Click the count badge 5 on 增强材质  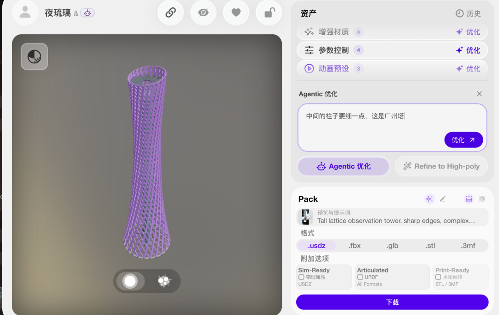tap(359, 32)
